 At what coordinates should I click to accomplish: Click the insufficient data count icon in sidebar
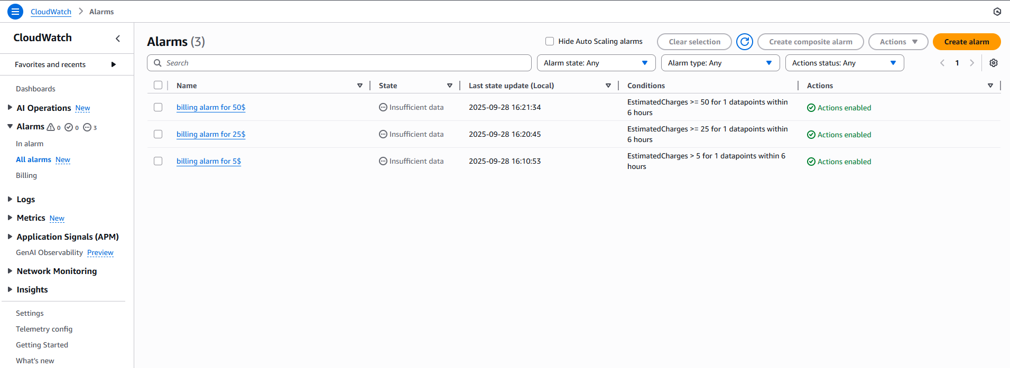tap(87, 127)
